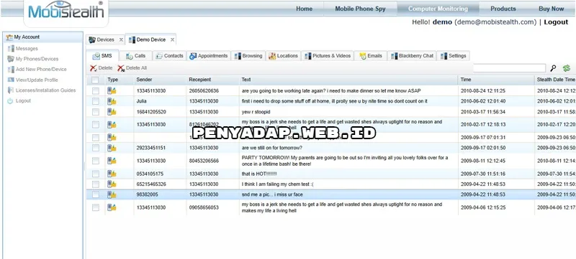Click the Delete button

[x=101, y=68]
